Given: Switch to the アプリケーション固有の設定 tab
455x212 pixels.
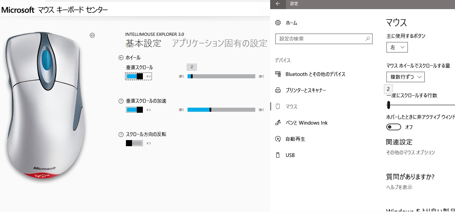Looking at the screenshot, I should (x=219, y=43).
